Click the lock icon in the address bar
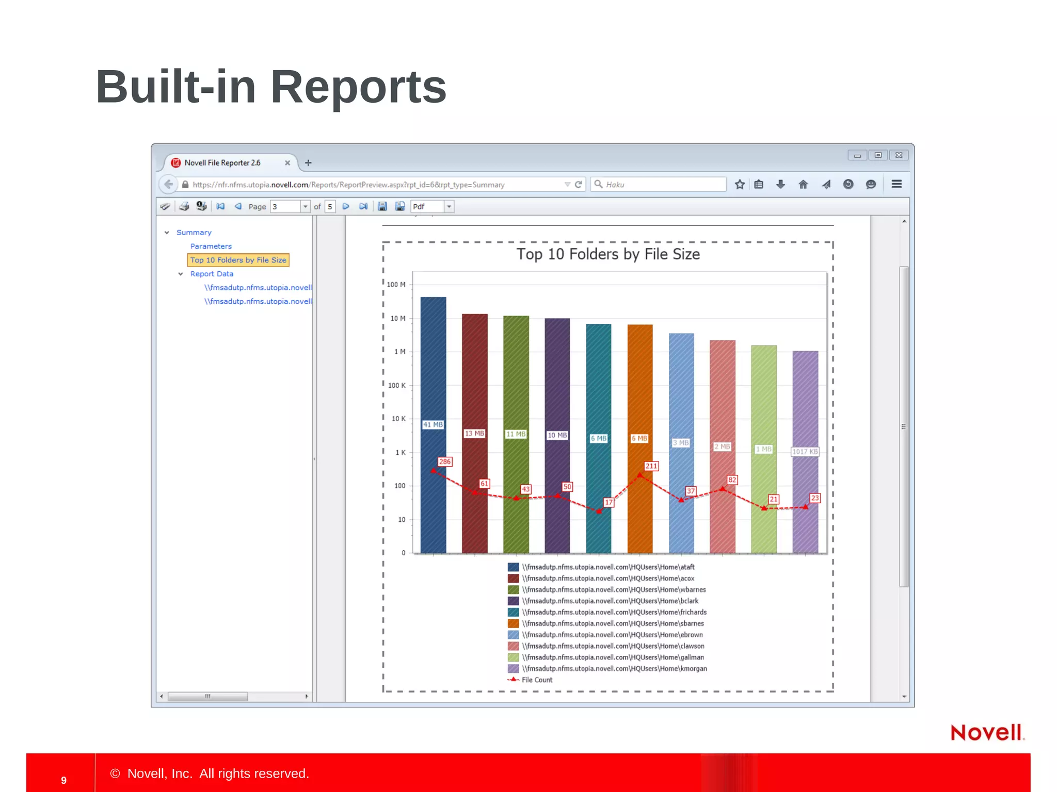 tap(185, 184)
